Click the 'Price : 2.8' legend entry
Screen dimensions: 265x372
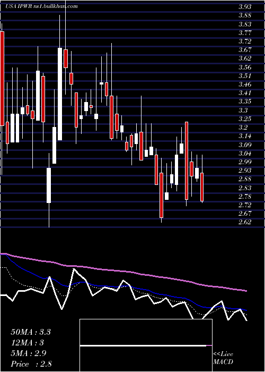coord(31,364)
